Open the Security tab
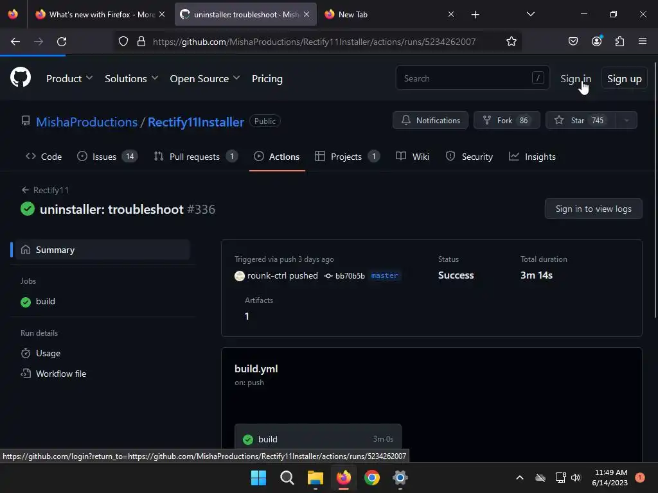 (469, 157)
